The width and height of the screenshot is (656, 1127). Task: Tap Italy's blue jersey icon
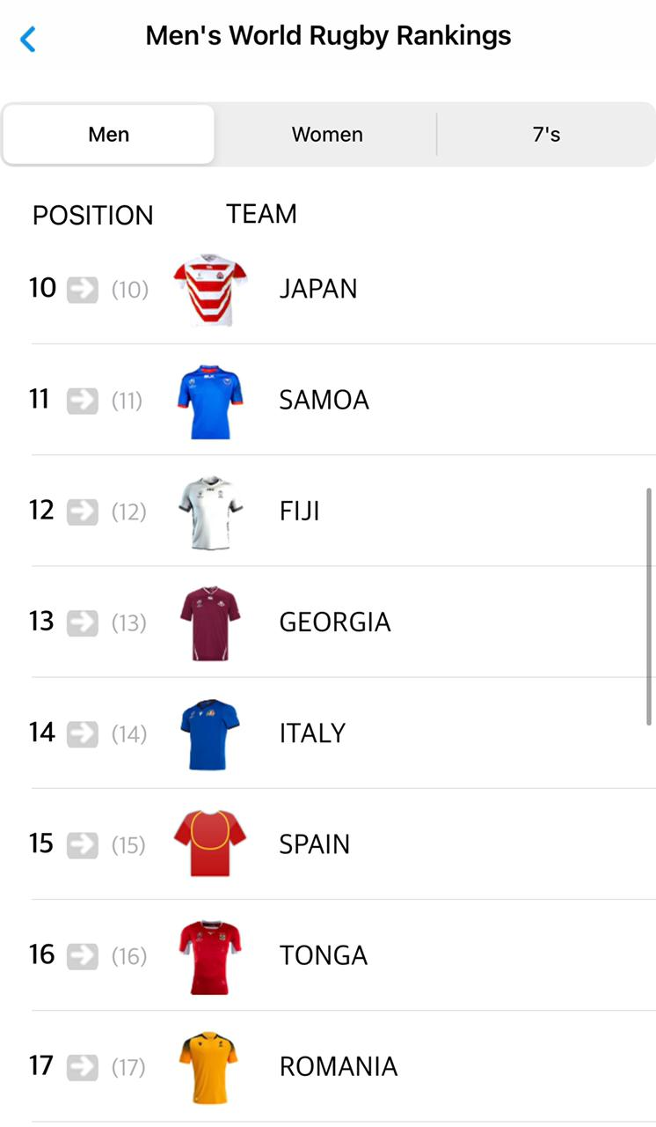pos(209,734)
